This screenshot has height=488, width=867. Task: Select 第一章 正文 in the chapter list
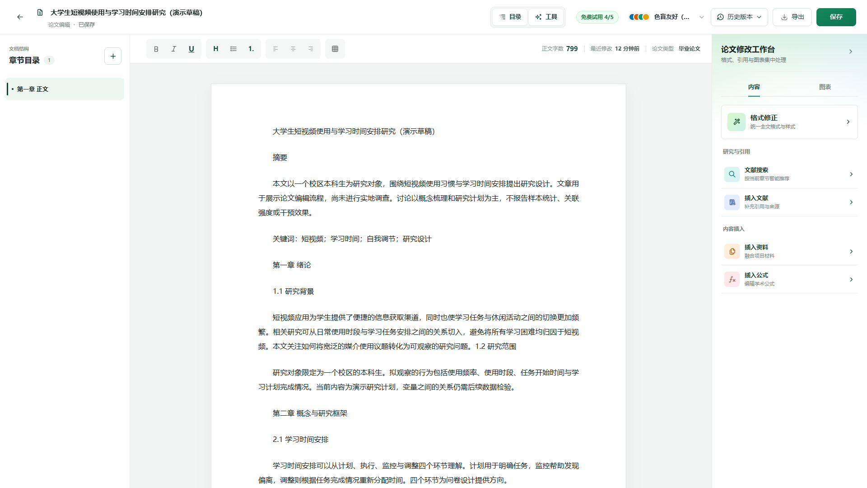click(65, 89)
